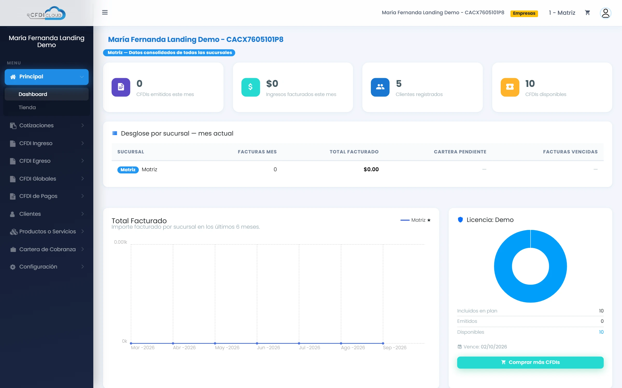Expand the CFDI Egreso chevron
Image resolution: width=622 pixels, height=388 pixels.
coord(82,161)
